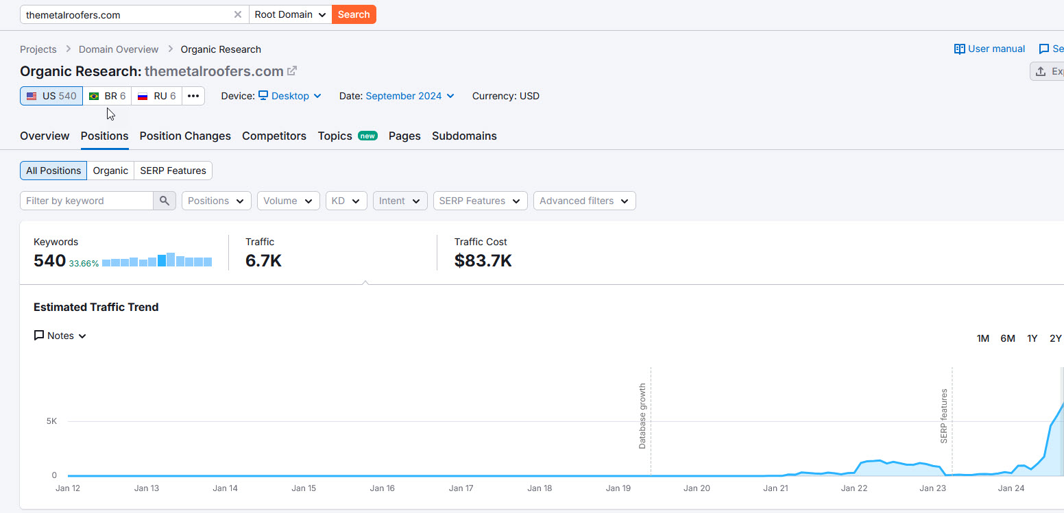This screenshot has width=1064, height=513.
Task: Set the chart range to 1M
Action: (x=983, y=338)
